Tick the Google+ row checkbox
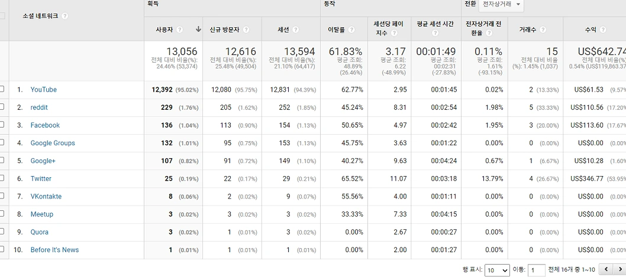The width and height of the screenshot is (626, 277). [x=2, y=160]
